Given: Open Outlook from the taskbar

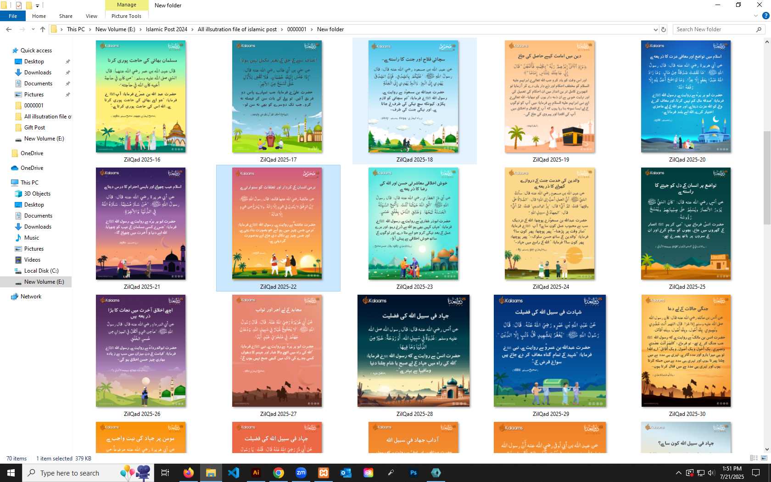Looking at the screenshot, I should coord(346,473).
